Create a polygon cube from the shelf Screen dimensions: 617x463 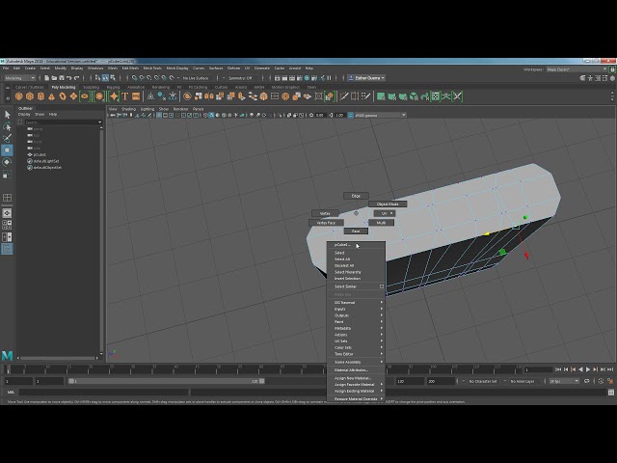(x=30, y=96)
